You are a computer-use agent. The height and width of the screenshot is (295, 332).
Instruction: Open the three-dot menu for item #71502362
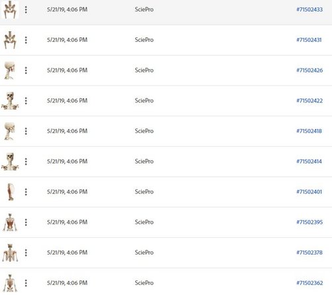[26, 283]
